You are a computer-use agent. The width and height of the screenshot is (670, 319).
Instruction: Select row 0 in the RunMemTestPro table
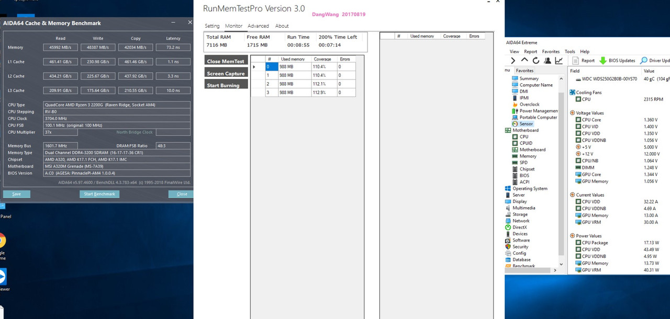304,66
